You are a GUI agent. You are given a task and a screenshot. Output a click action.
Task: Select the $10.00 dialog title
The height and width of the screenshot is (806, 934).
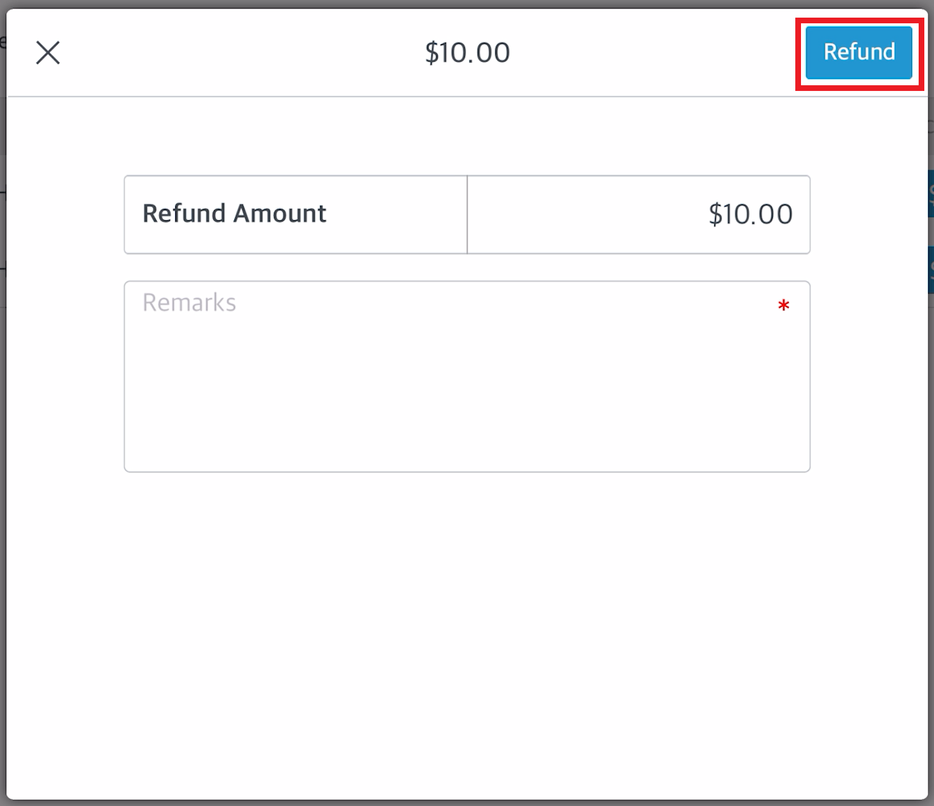(x=467, y=52)
